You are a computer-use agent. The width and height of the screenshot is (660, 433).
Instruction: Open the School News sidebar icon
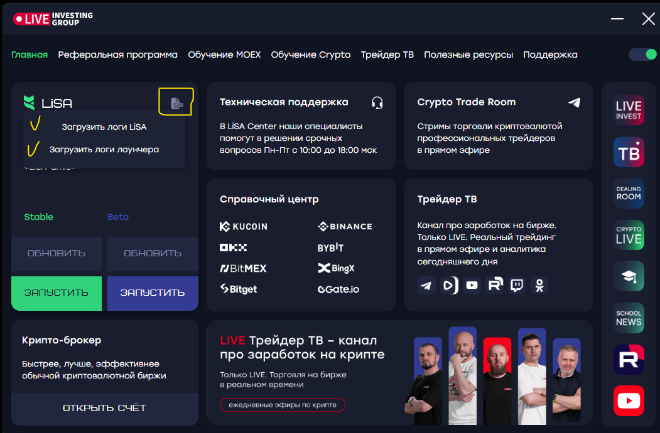(629, 318)
